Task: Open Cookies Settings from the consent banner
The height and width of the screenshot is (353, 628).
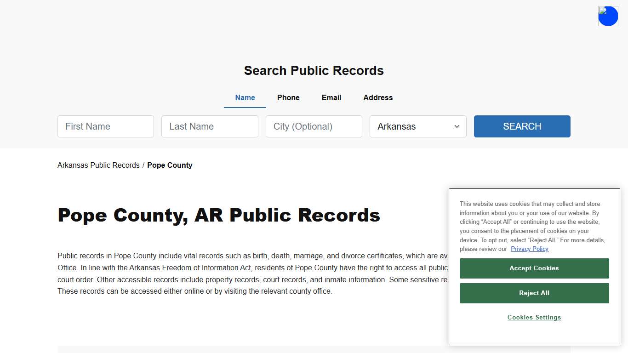Action: (x=534, y=317)
